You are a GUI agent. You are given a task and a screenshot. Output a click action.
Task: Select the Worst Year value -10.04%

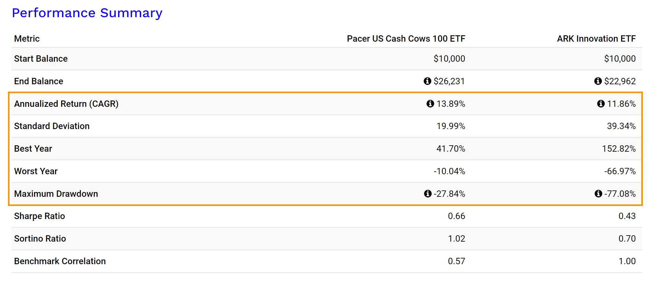click(x=449, y=171)
